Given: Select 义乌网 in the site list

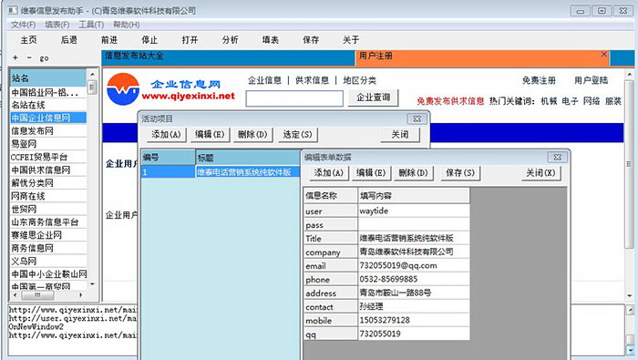Looking at the screenshot, I should tap(48, 262).
